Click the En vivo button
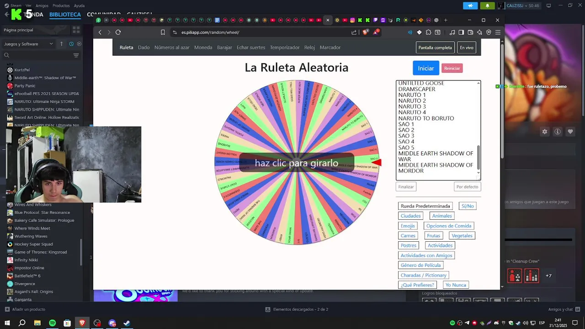 [x=467, y=48]
